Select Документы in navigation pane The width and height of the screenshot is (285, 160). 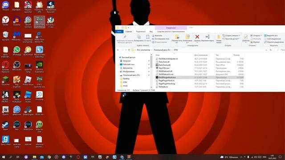[x=128, y=68]
